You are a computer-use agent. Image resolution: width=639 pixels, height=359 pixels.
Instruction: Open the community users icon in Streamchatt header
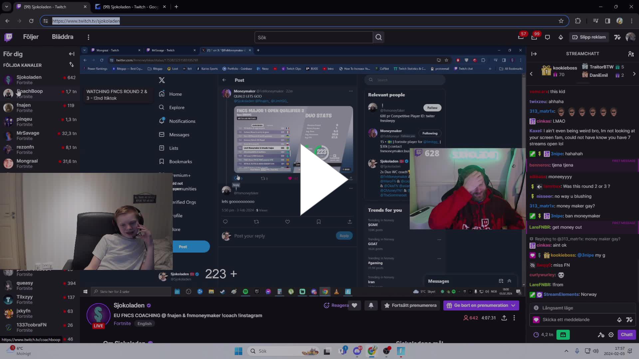coord(631,54)
